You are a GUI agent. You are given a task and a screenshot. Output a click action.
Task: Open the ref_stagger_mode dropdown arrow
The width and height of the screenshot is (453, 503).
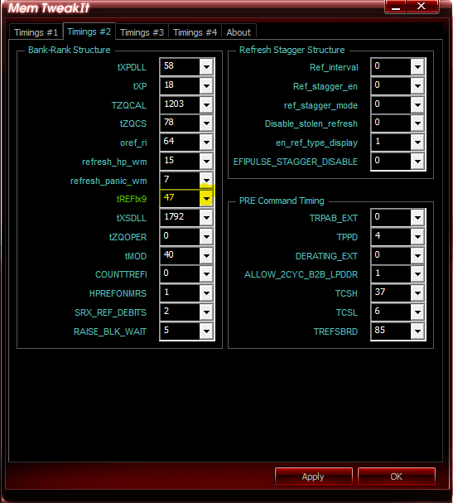[x=417, y=104]
